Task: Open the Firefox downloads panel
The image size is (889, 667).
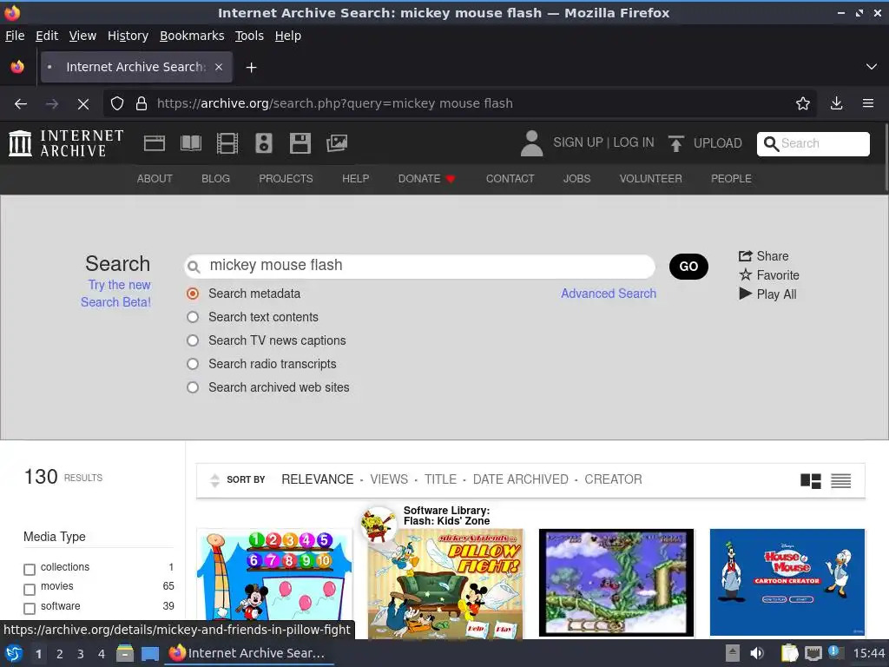Action: (x=836, y=103)
